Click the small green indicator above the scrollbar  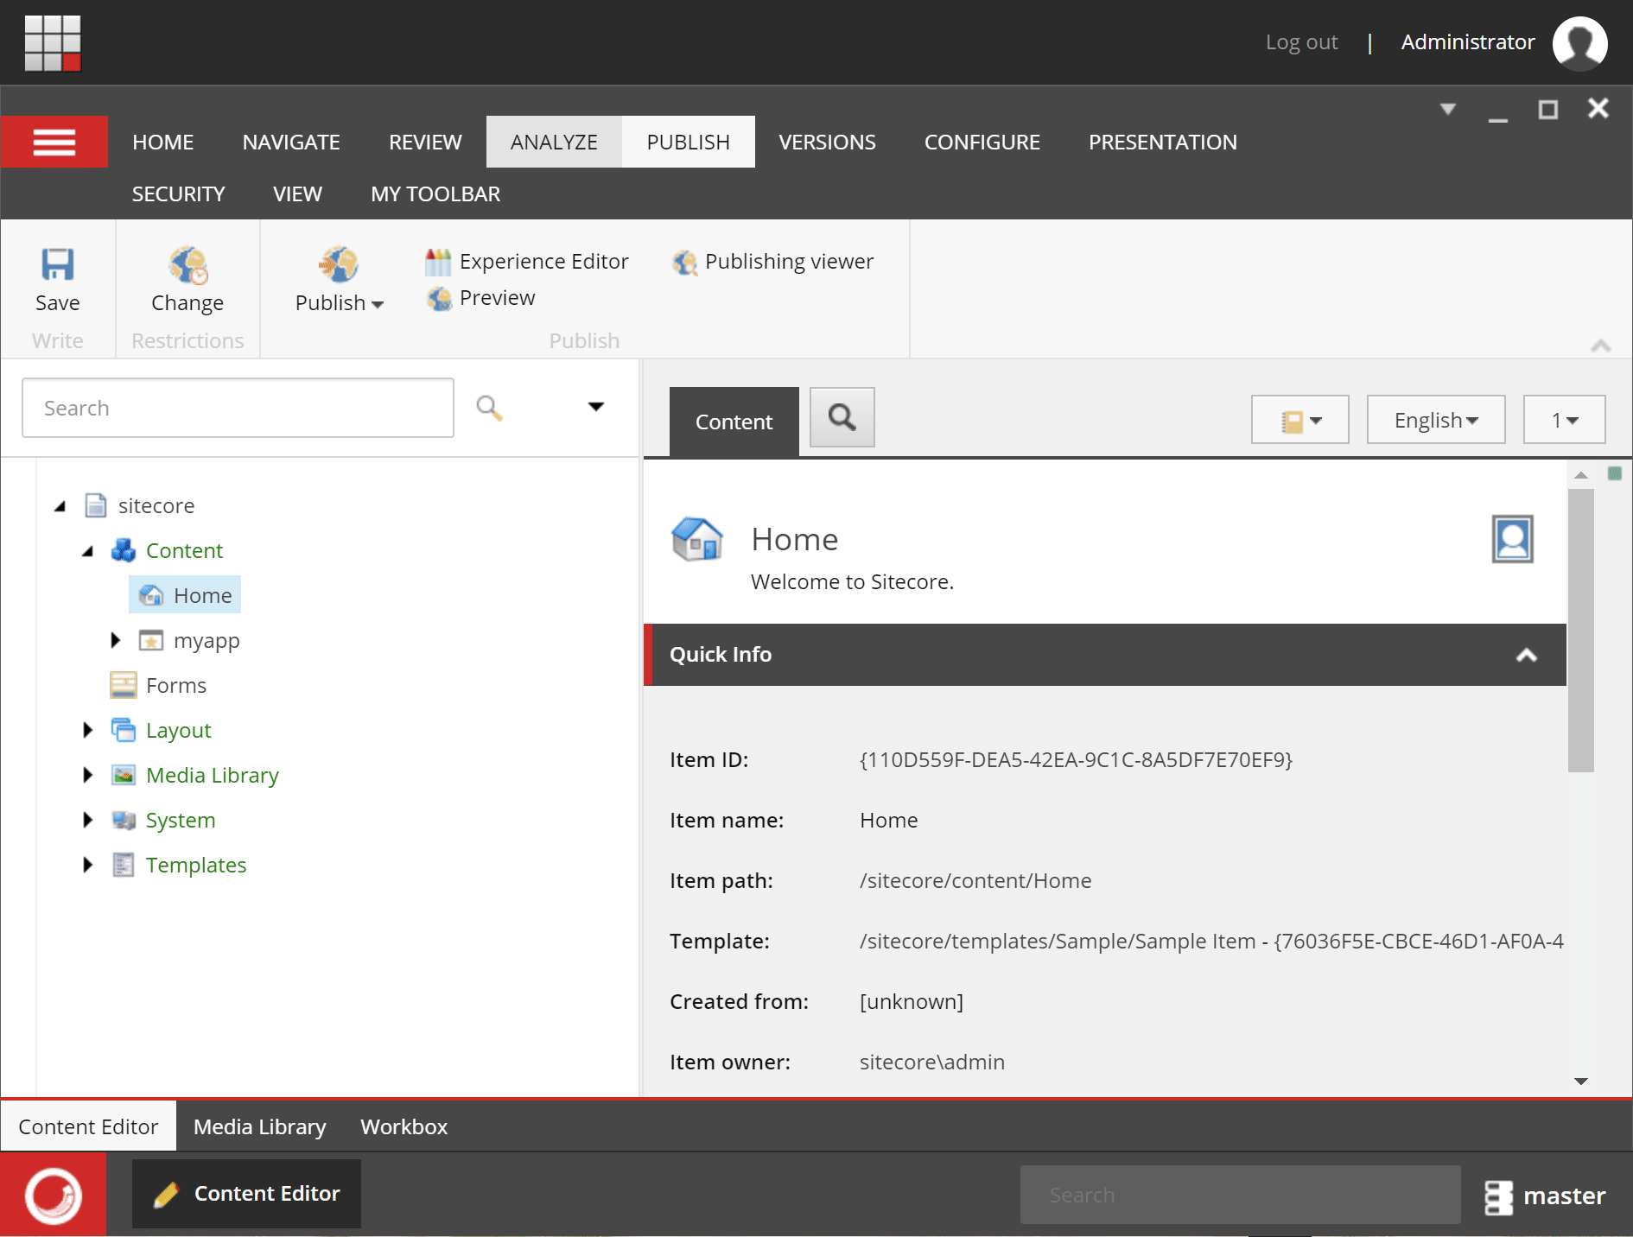click(1614, 473)
